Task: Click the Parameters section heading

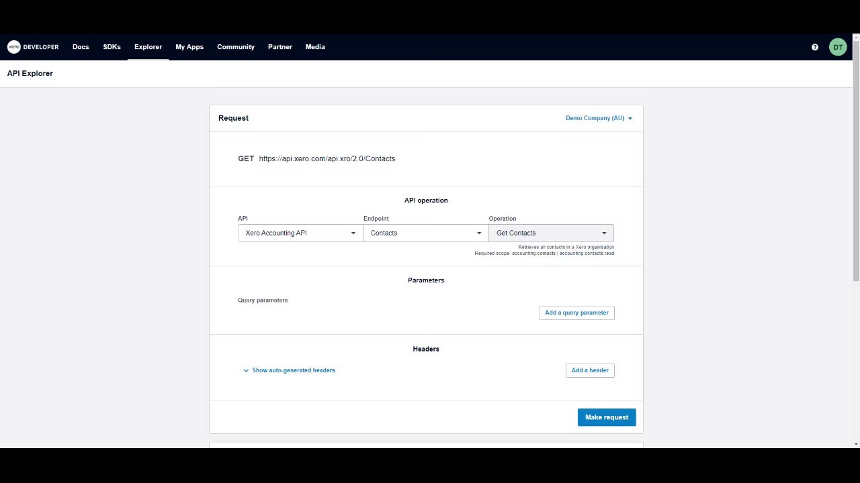Action: click(426, 280)
